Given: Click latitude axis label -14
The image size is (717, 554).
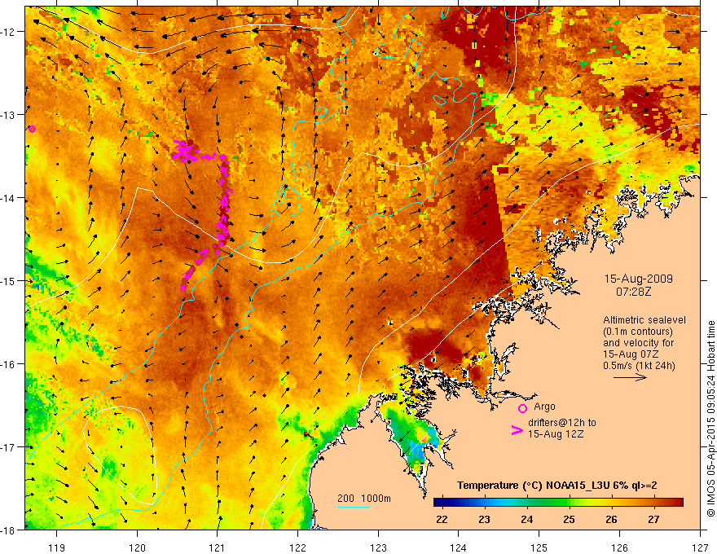Looking at the screenshot, I should tap(8, 198).
